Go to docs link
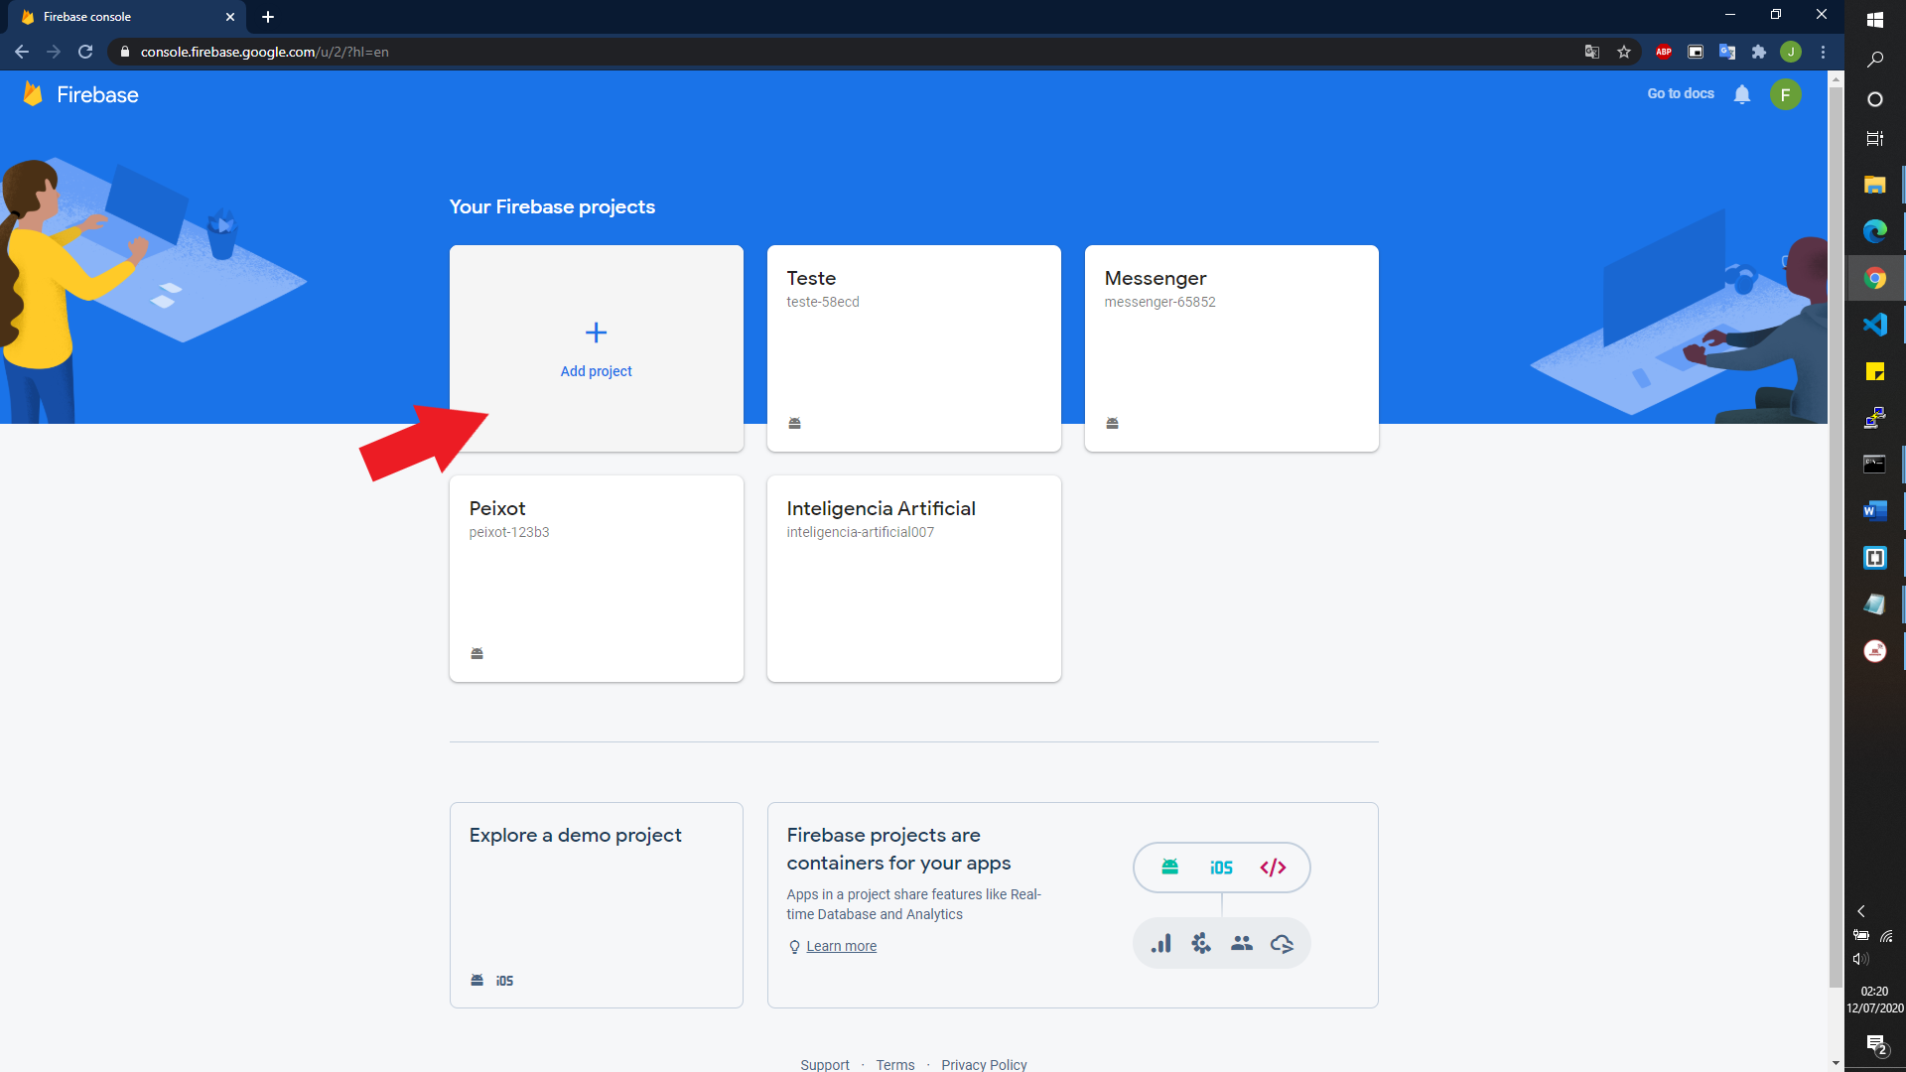1906x1072 pixels. (1681, 93)
